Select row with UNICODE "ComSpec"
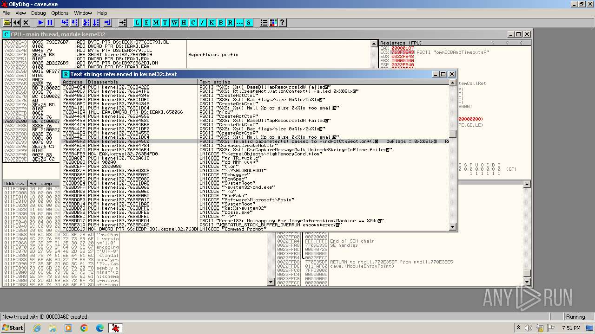Viewport: 595px width, 334px height. click(256, 179)
